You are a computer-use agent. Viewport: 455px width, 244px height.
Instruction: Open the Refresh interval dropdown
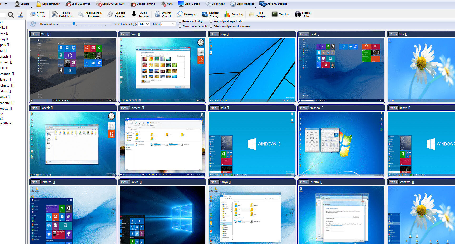click(x=144, y=24)
